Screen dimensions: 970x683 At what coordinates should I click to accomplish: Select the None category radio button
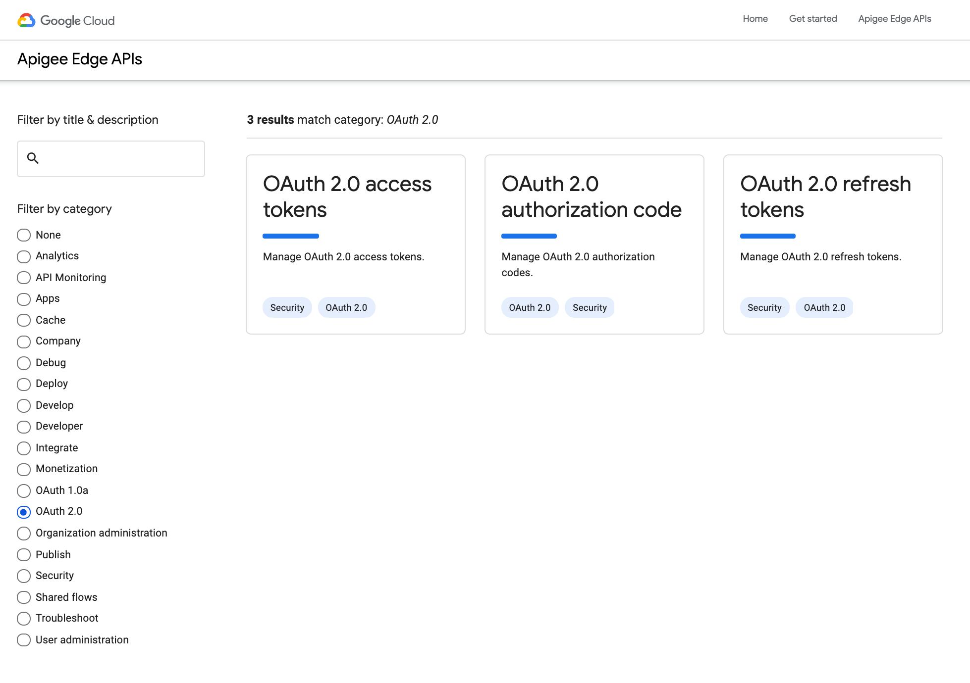(24, 235)
